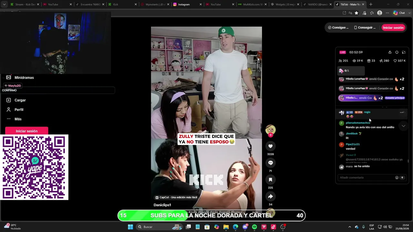Switch to the 'Encuentra NAND' TikTok tab
The width and height of the screenshot is (413, 232).
click(x=89, y=5)
